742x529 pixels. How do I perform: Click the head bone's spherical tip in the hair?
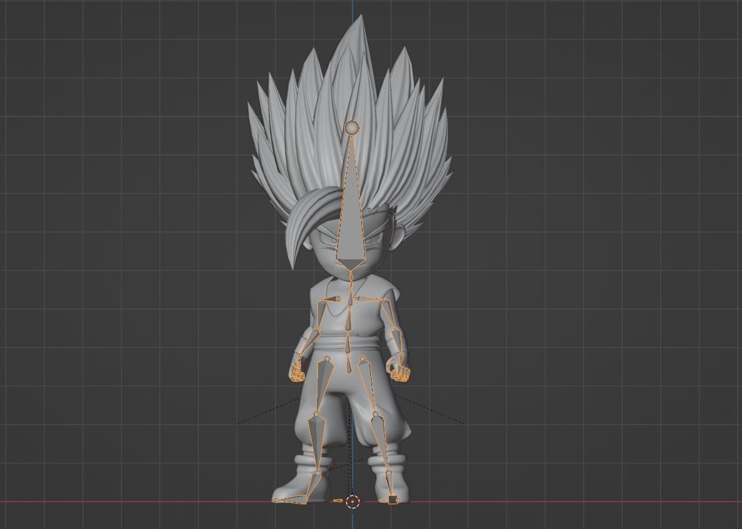coord(352,127)
